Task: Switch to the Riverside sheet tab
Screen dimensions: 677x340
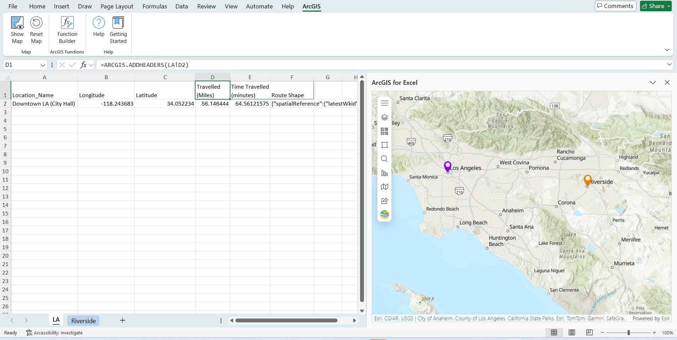Action: pyautogui.click(x=83, y=321)
